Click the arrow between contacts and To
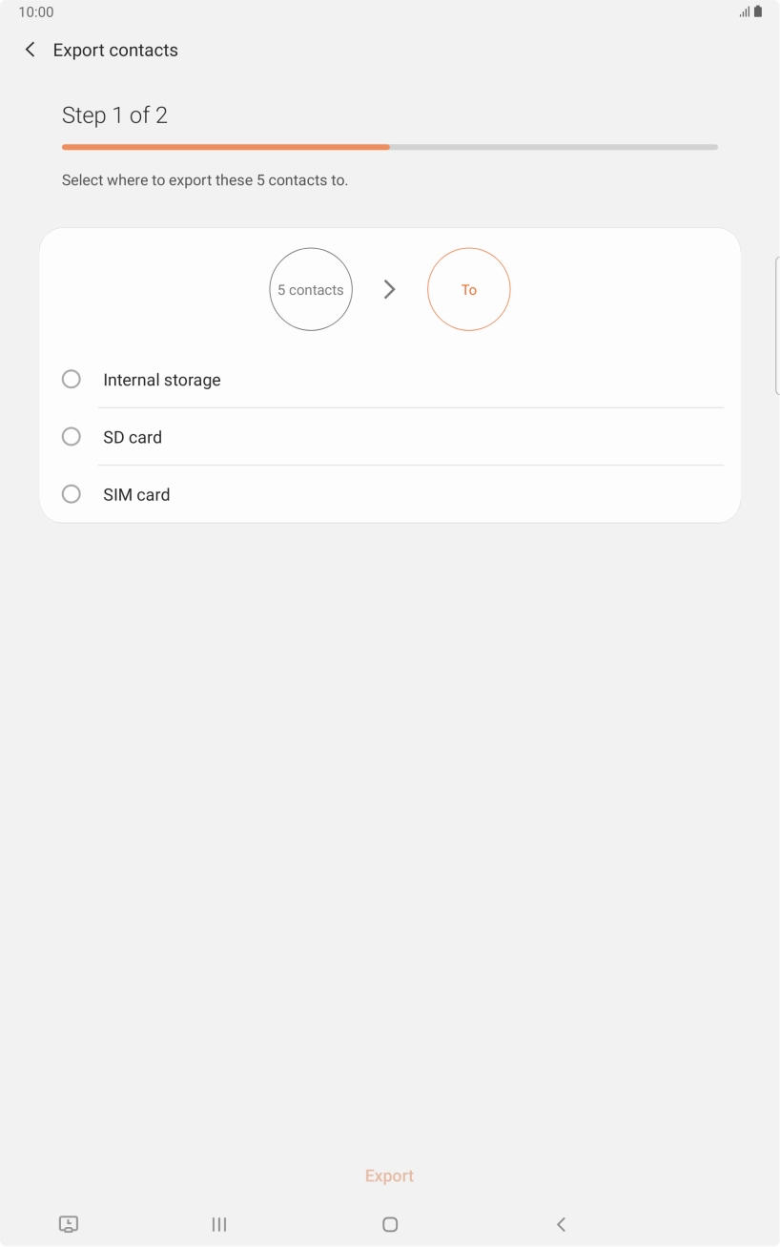This screenshot has width=780, height=1247. 389,289
